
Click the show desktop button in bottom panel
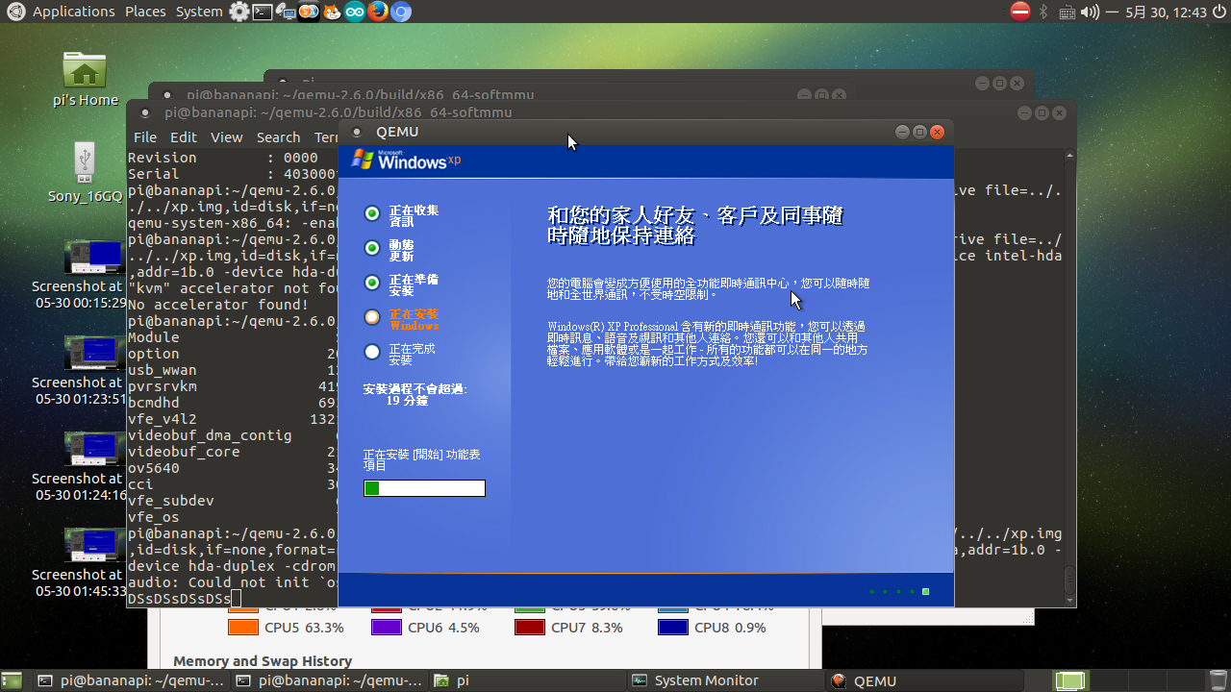coord(13,680)
